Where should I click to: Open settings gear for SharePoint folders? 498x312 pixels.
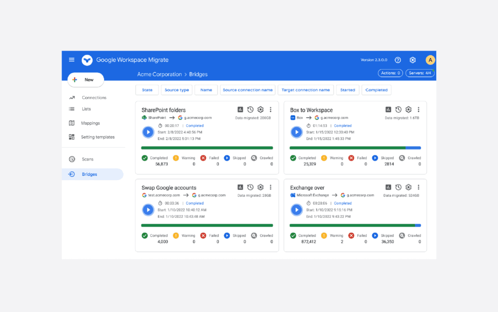click(x=261, y=110)
